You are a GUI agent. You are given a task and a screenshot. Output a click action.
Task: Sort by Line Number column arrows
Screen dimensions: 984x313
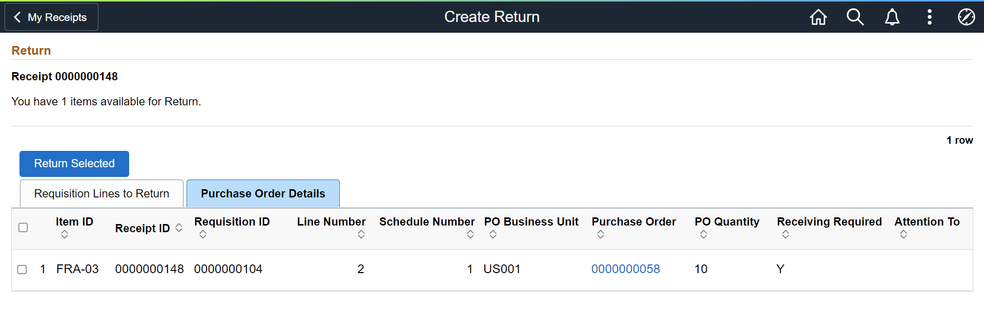click(x=361, y=234)
